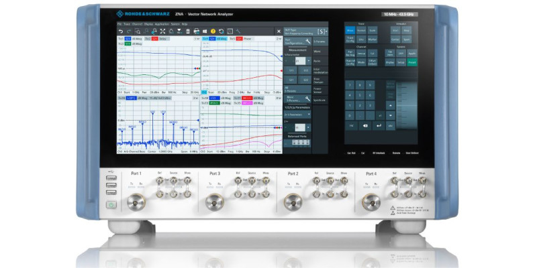Screen dimensions: 537x268
Task: Select the S21 measurement button
Action: point(292,79)
